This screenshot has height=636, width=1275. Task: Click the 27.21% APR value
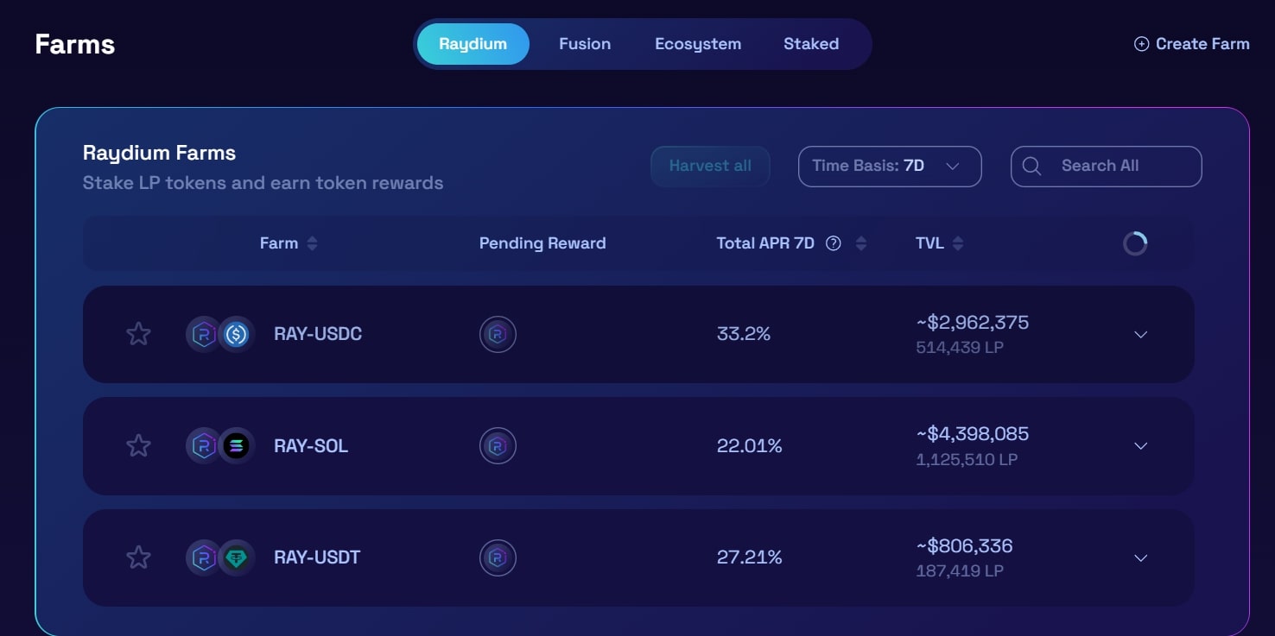pos(750,557)
